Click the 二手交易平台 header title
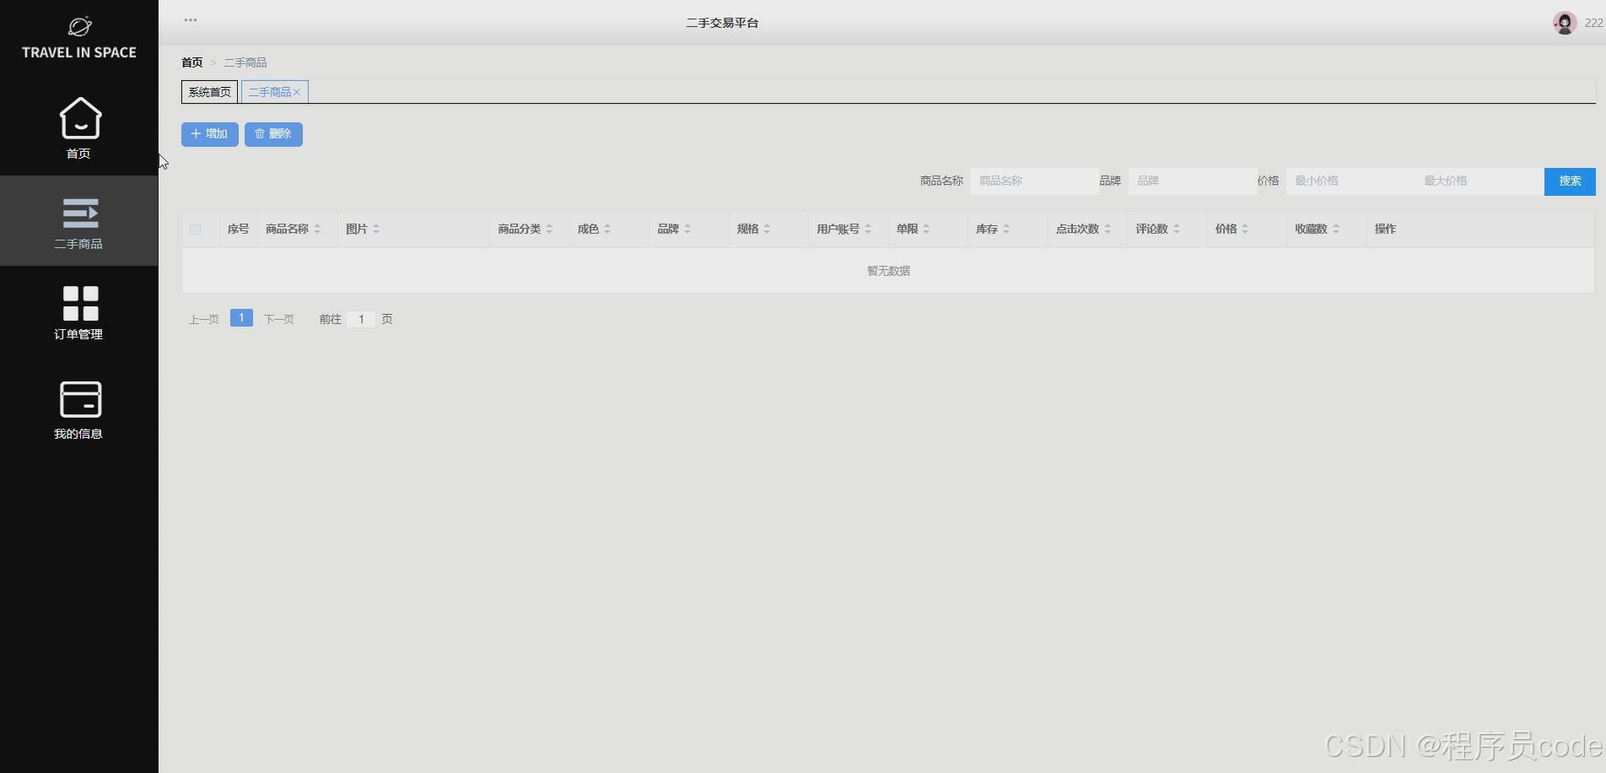 tap(722, 23)
